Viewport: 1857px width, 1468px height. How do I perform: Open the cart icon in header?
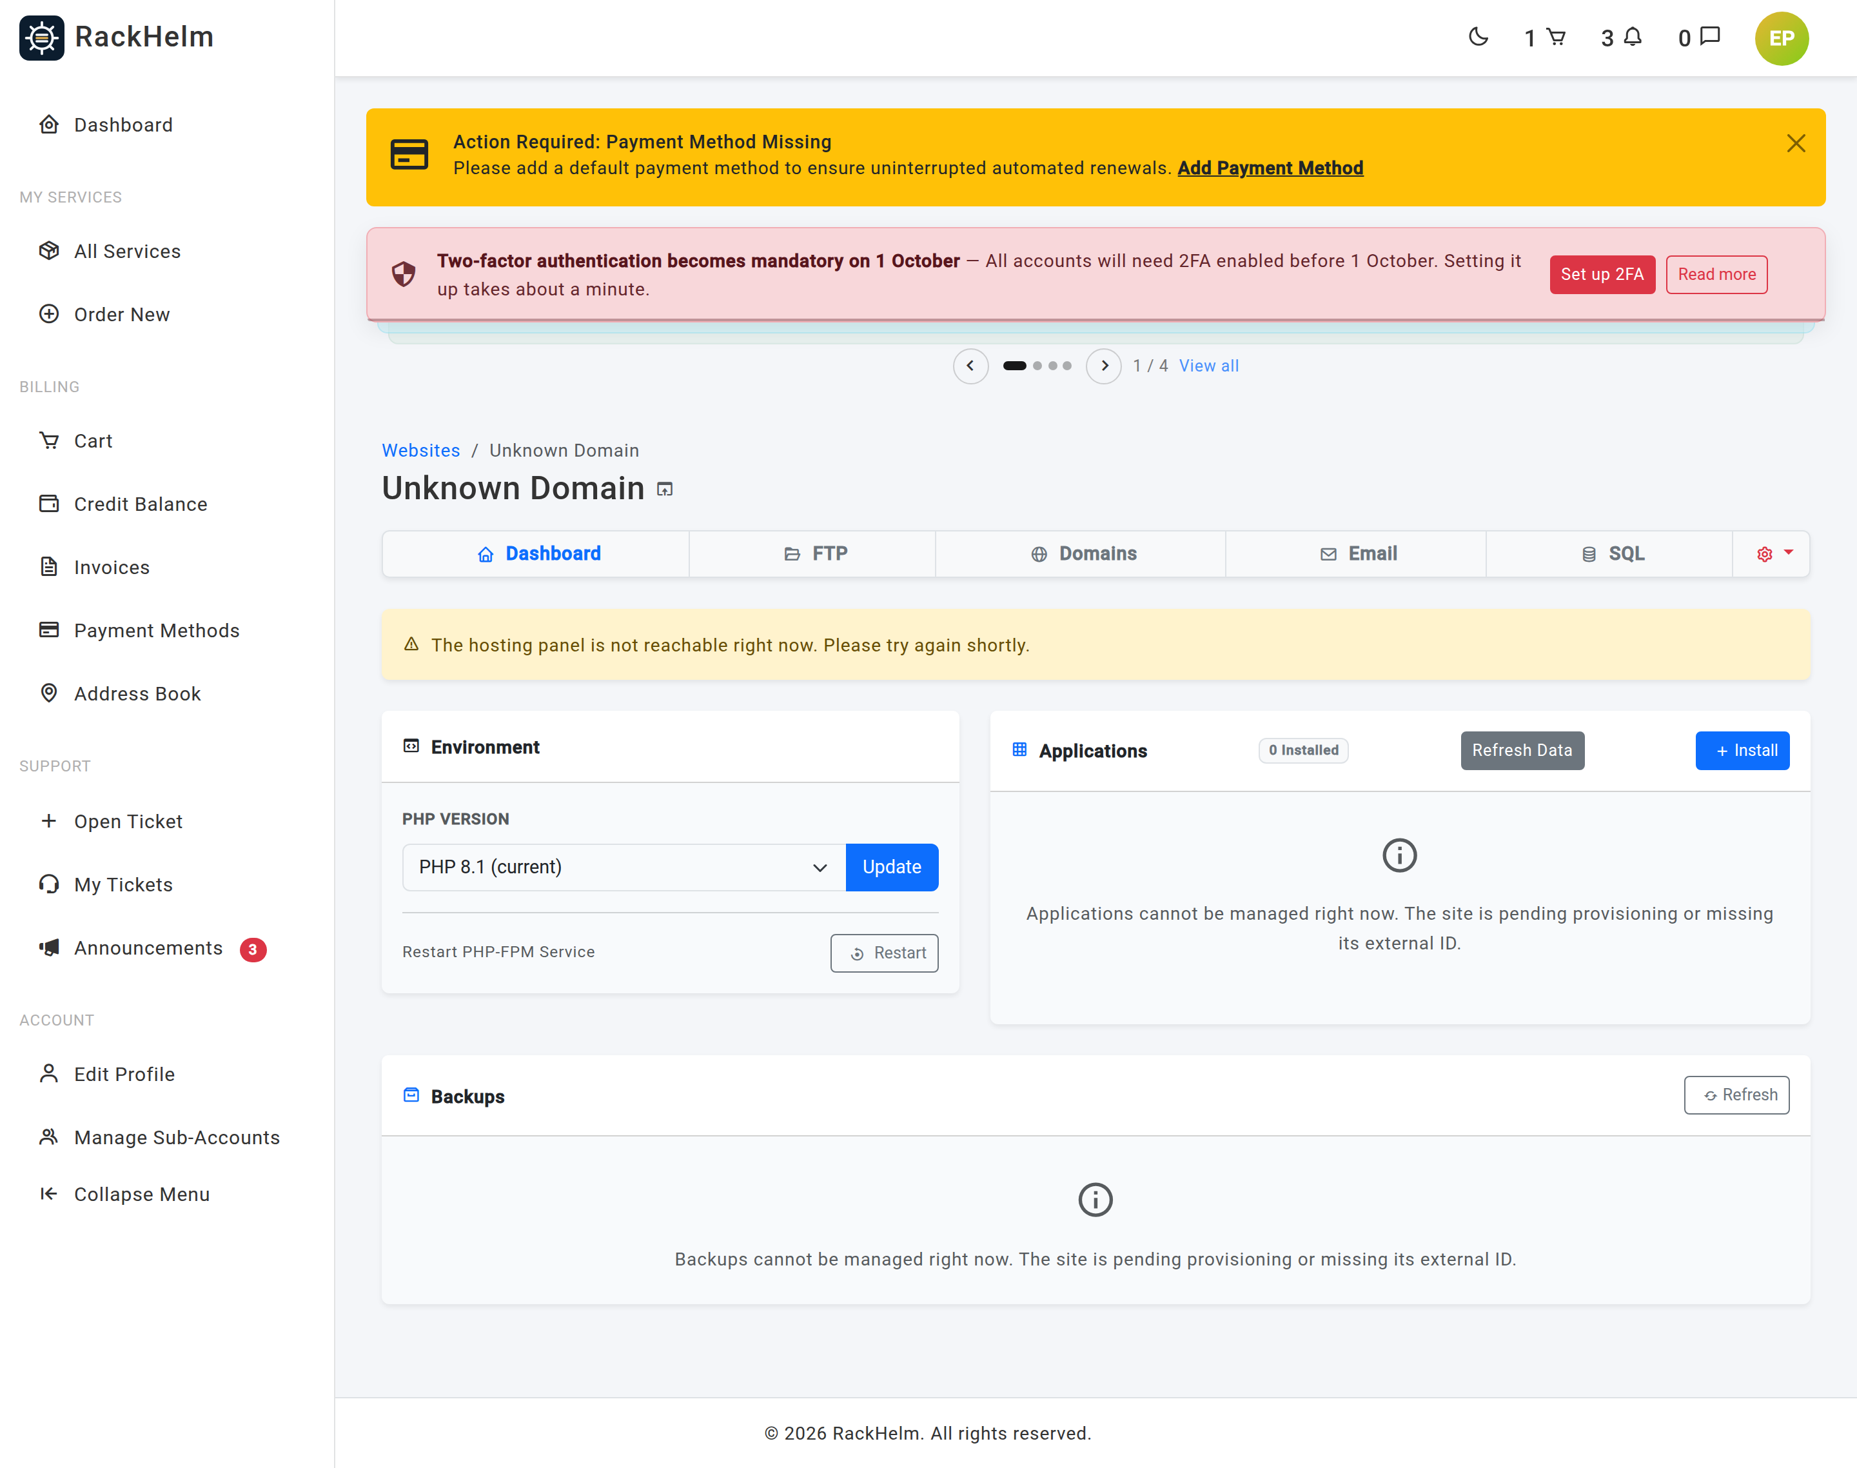click(1555, 37)
